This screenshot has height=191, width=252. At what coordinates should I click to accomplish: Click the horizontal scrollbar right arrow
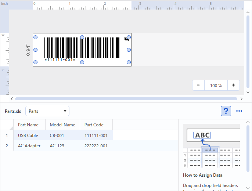(x=241, y=99)
